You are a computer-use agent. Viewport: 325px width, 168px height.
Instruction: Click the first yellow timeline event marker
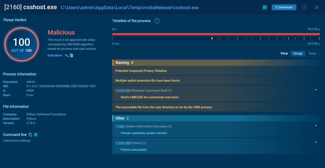point(212,38)
